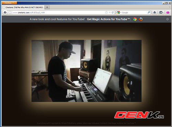The image size is (172, 127).
Task: Select the Cinetonic Tell Me Why tab
Action: [x=23, y=7]
